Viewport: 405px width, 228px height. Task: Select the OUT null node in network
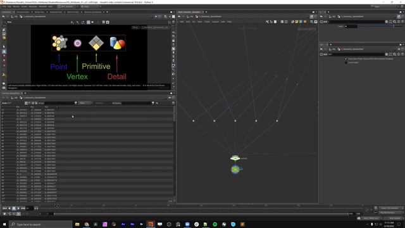235,170
